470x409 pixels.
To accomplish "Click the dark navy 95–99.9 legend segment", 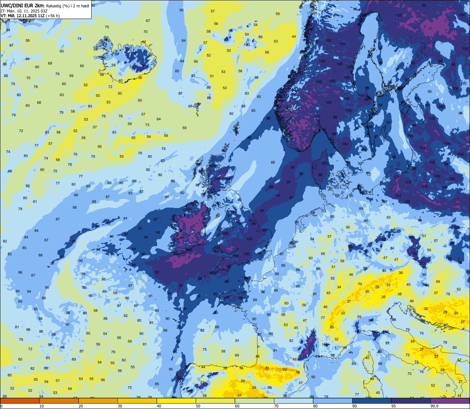I will (x=411, y=401).
